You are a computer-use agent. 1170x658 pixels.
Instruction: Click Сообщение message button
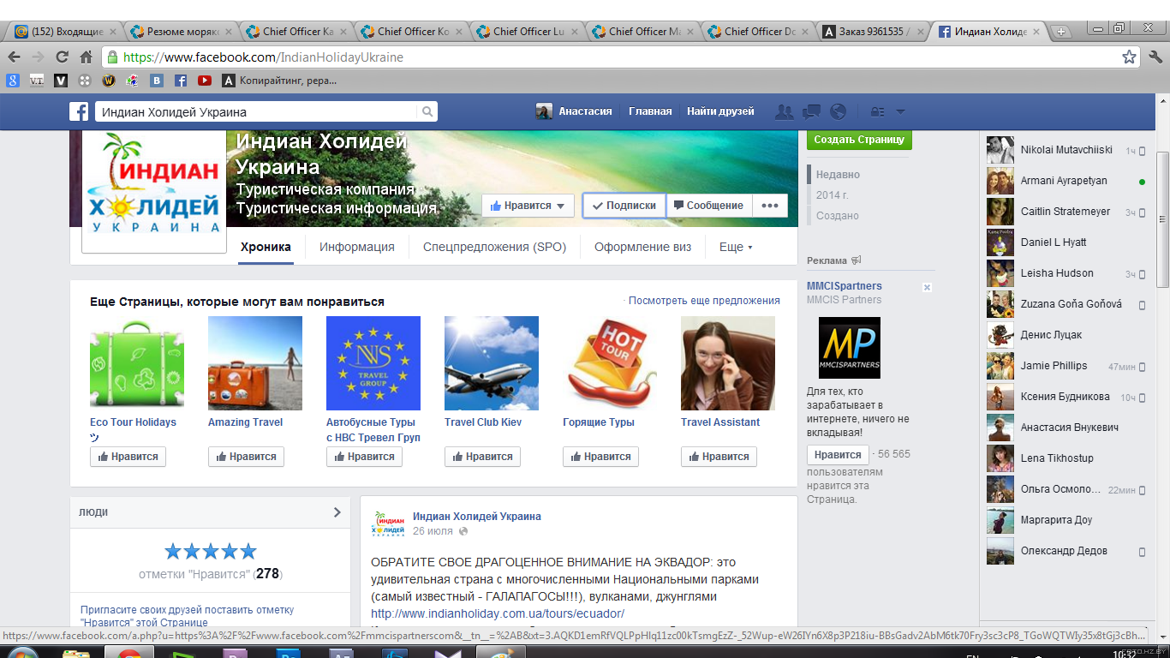708,206
